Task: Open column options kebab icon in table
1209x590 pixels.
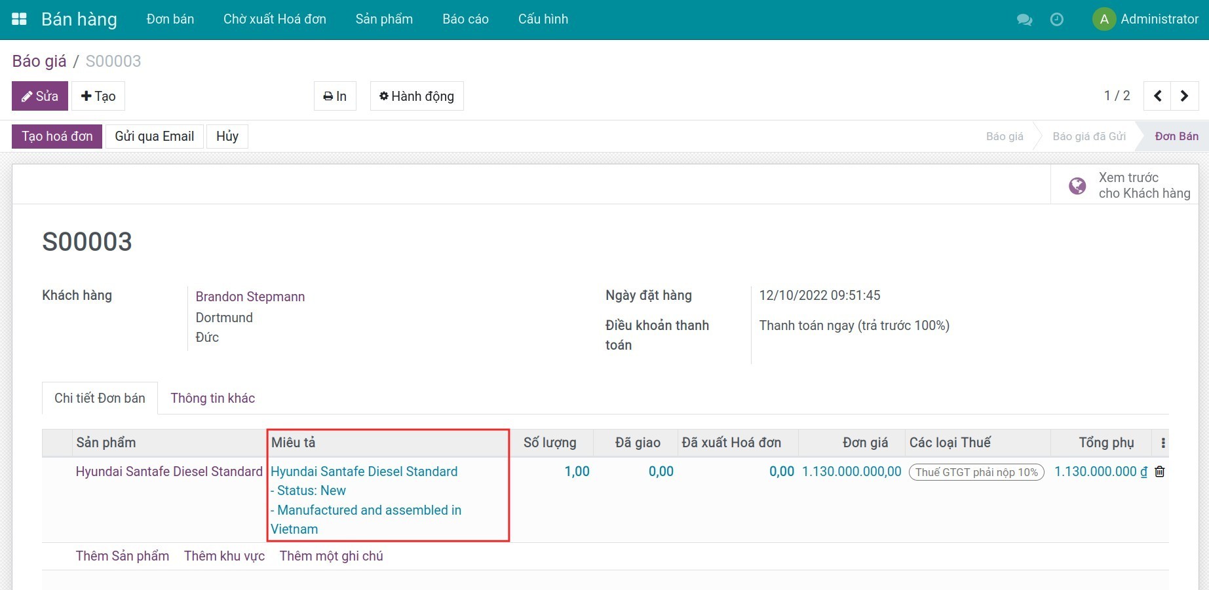Action: [1162, 443]
